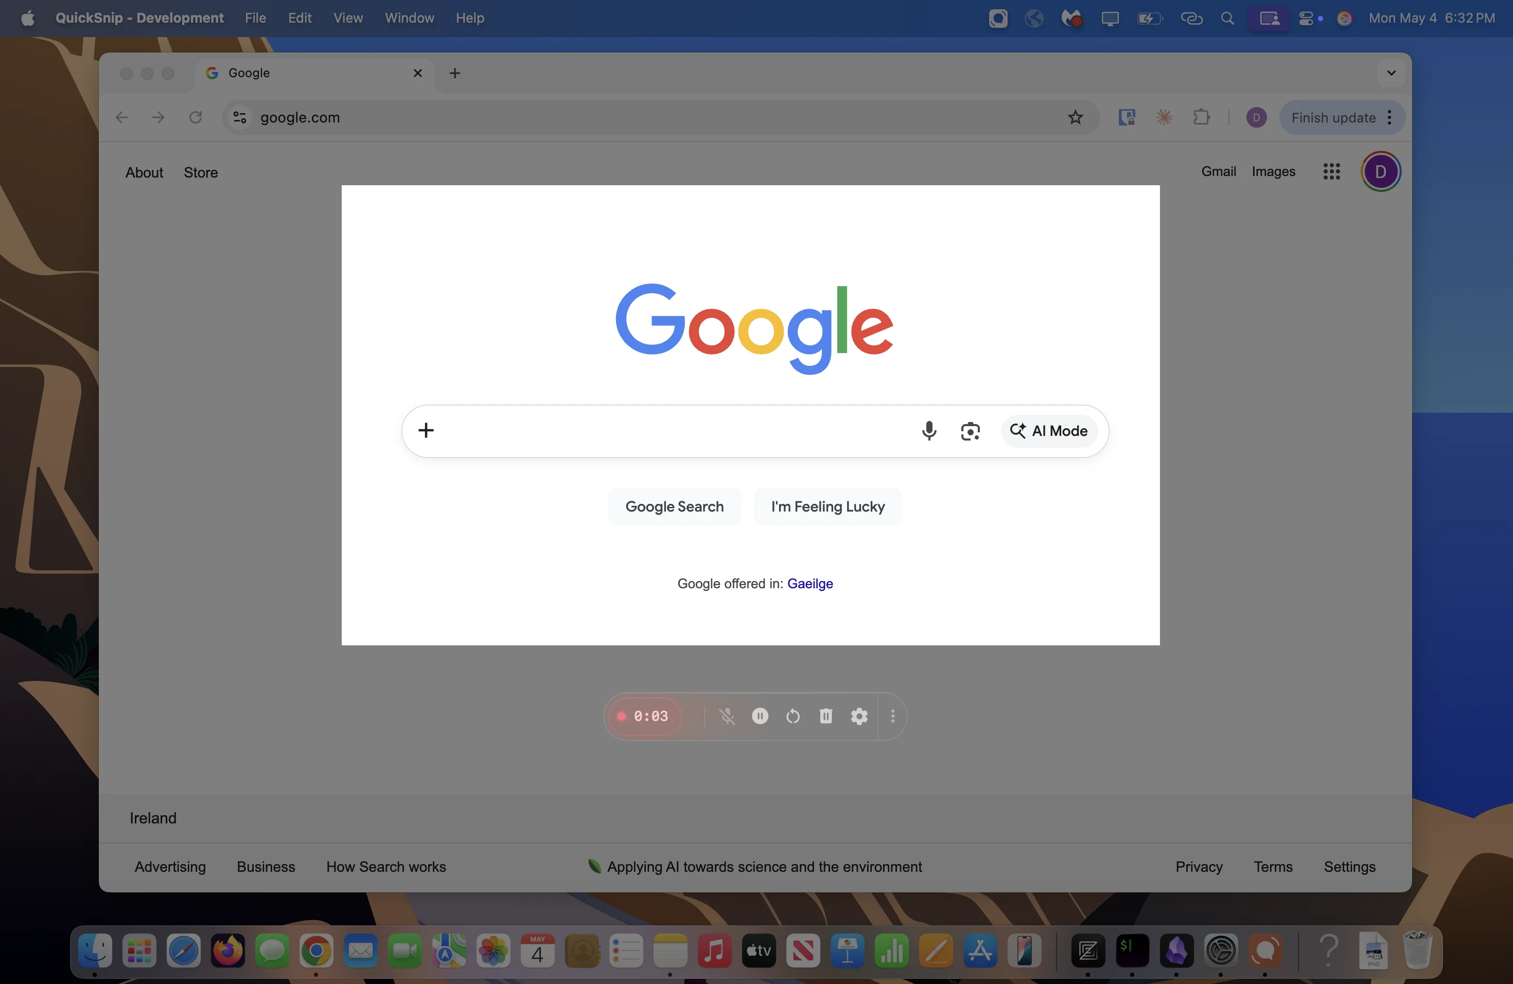1513x984 pixels.
Task: Open recording settings gear icon
Action: [859, 716]
